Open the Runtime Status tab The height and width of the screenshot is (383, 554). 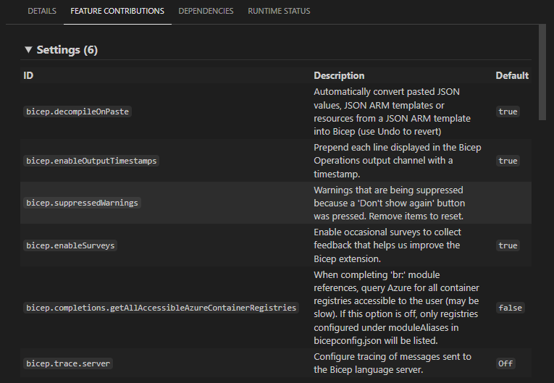tap(279, 12)
